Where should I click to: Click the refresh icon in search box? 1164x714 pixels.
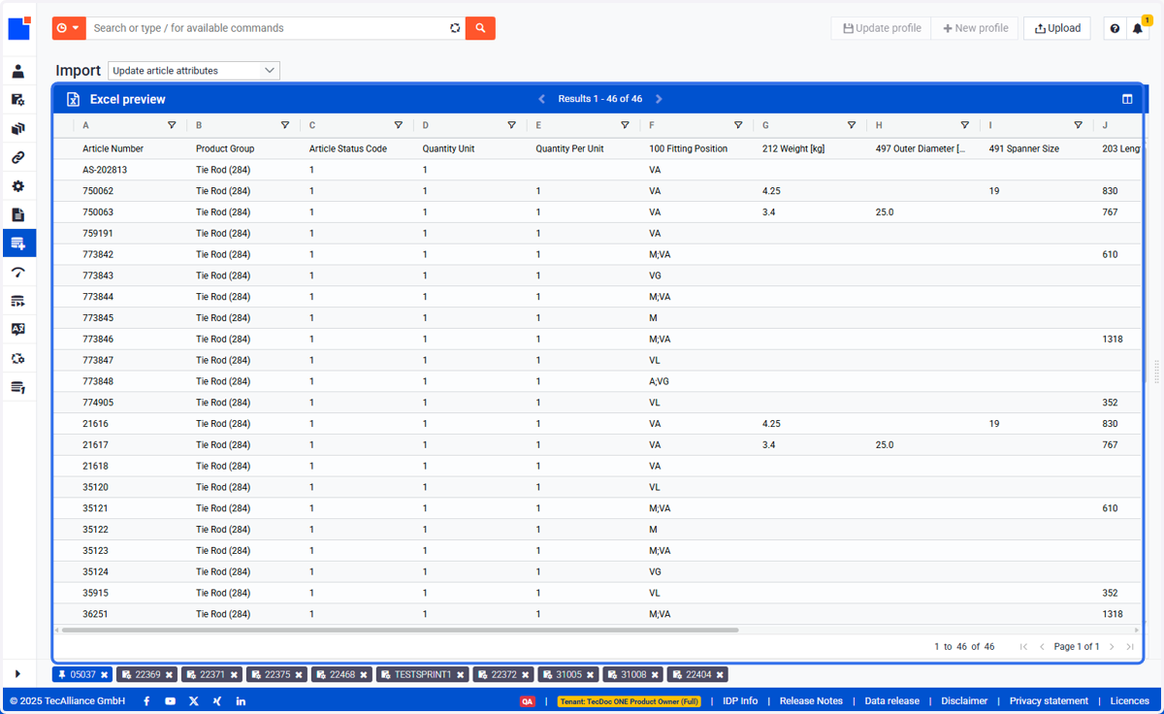(x=455, y=28)
